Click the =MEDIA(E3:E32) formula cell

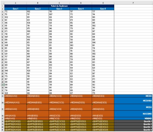click(103, 96)
